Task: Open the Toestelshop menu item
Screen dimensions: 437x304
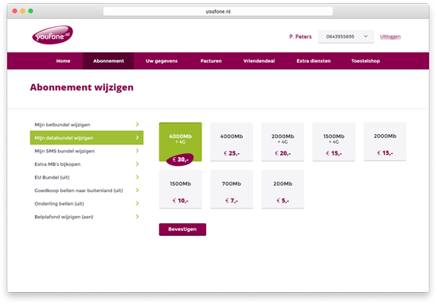Action: pos(365,61)
